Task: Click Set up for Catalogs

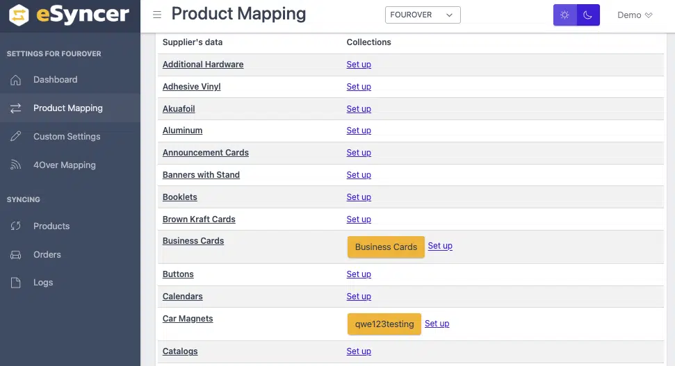Action: tap(359, 351)
